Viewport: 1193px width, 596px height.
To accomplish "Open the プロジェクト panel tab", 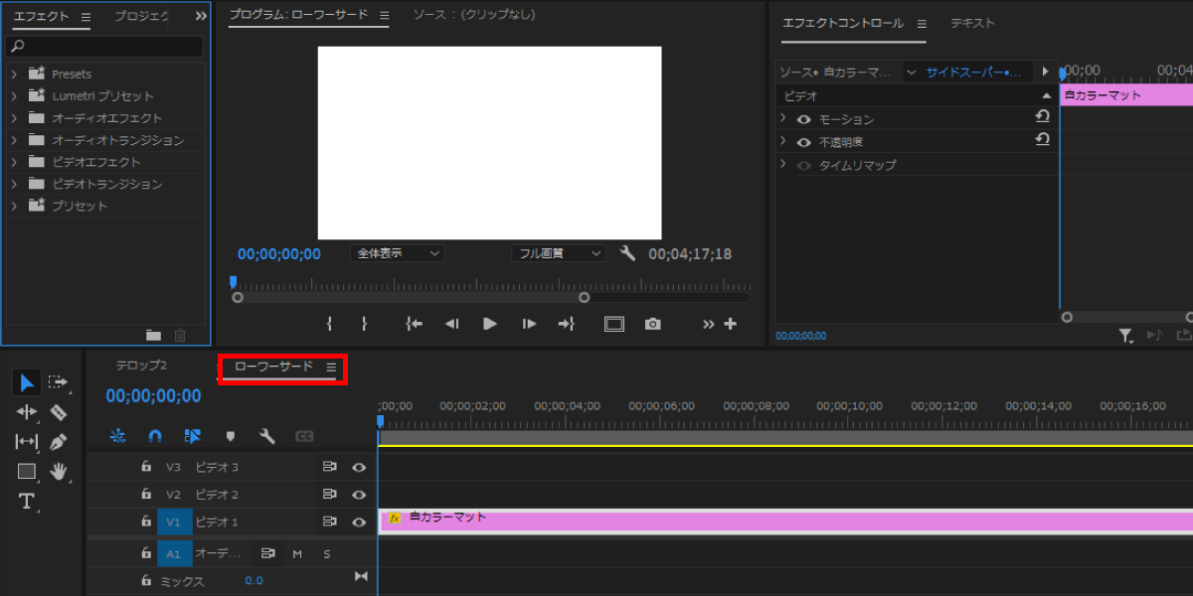I will (141, 17).
